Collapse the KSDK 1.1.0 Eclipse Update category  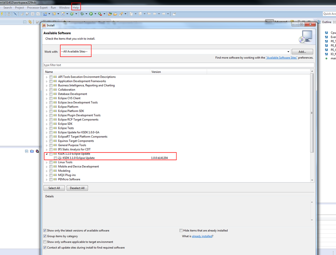46,154
